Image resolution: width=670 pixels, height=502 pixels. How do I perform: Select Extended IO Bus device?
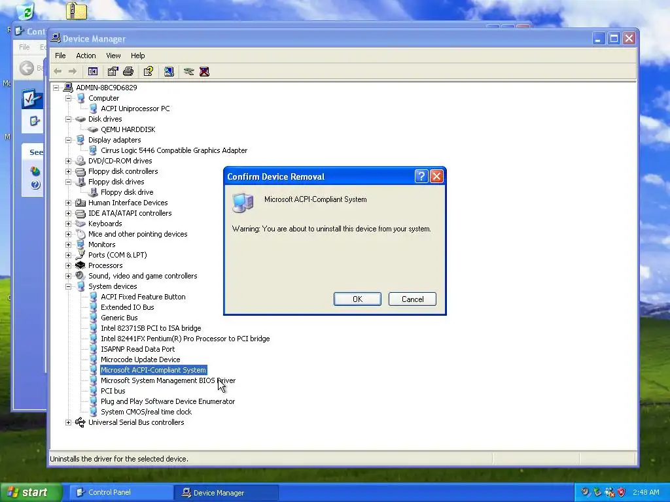(128, 307)
